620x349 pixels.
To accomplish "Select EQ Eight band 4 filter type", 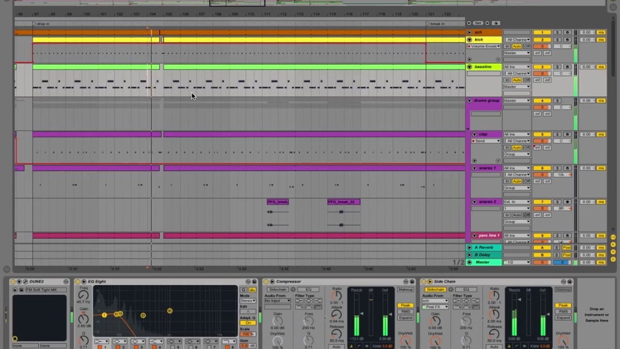I will pyautogui.click(x=156, y=342).
